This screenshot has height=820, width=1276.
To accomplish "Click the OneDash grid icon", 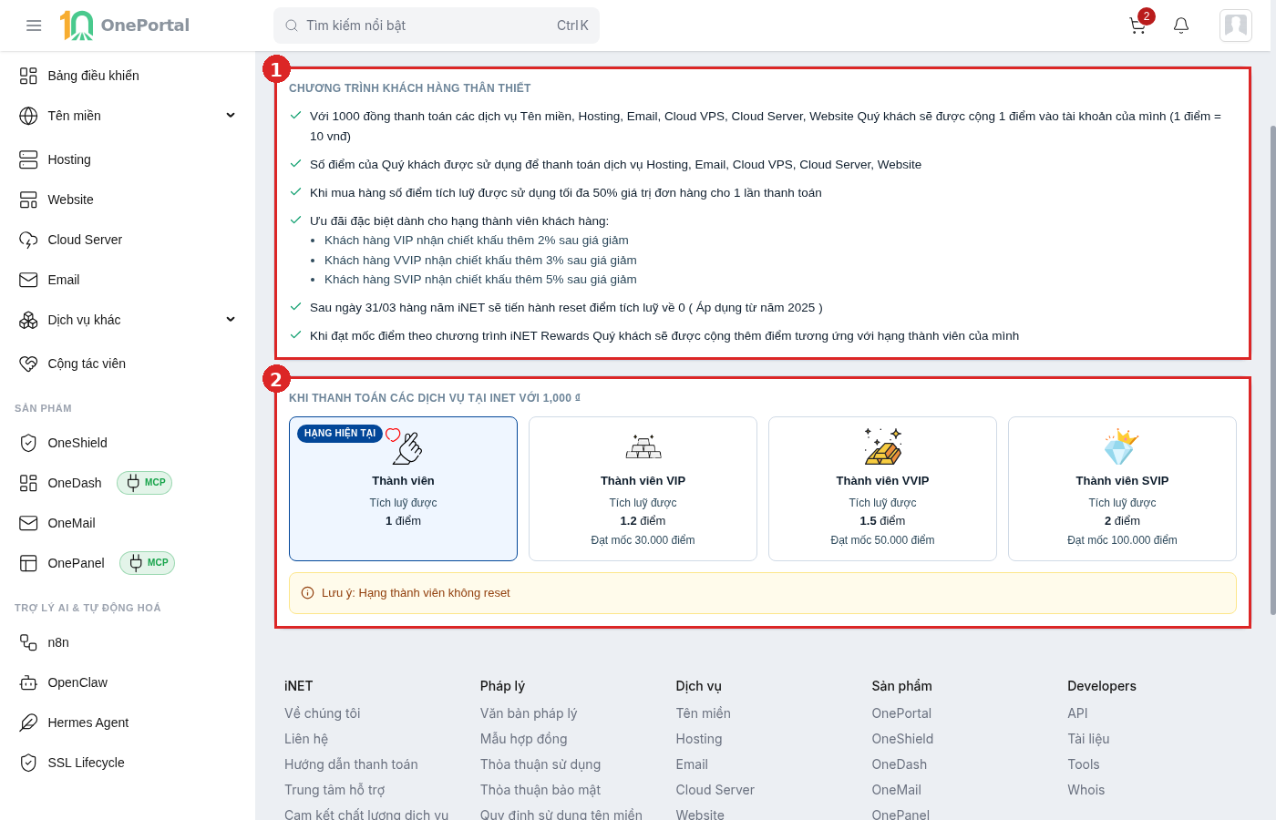I will click(28, 483).
